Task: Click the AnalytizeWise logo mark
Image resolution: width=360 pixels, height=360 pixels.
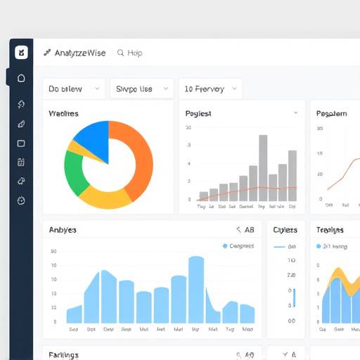Action: 47,53
